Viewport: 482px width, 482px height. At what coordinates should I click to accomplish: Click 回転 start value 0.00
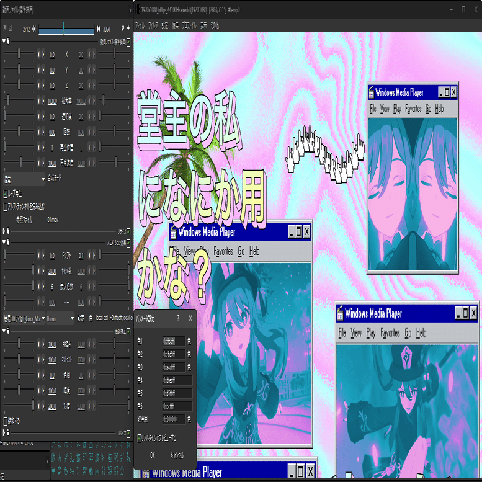[x=52, y=133]
